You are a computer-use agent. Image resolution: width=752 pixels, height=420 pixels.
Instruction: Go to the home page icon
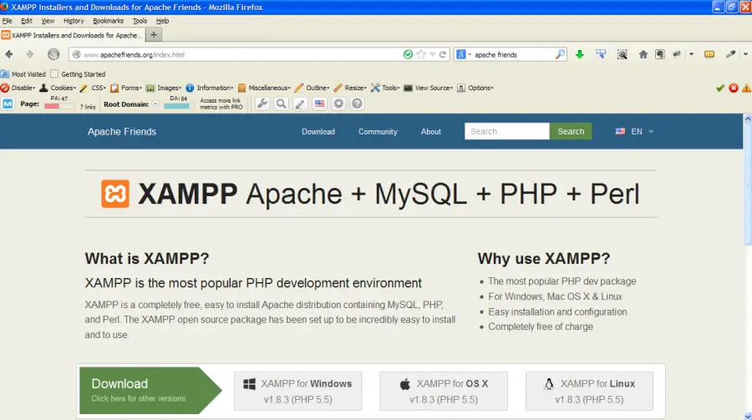pyautogui.click(x=643, y=54)
